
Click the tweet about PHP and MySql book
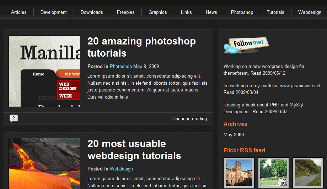263,108
